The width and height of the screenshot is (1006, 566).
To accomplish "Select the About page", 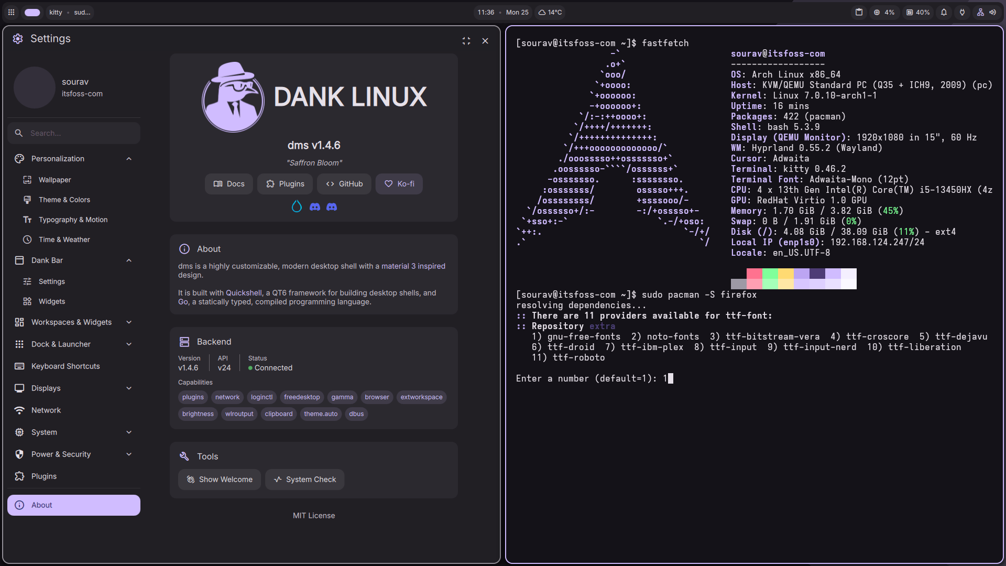I will pyautogui.click(x=74, y=505).
